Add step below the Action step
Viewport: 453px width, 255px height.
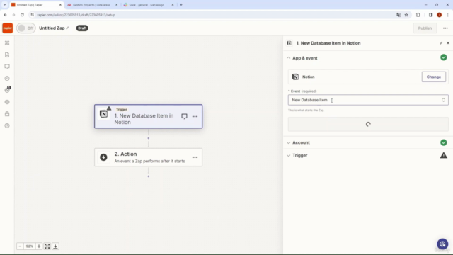pyautogui.click(x=148, y=176)
